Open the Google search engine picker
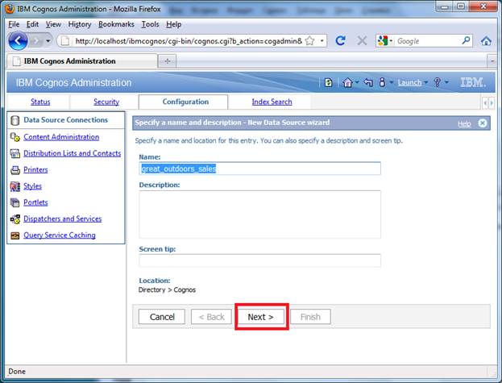Image resolution: width=502 pixels, height=383 pixels. pyautogui.click(x=385, y=40)
